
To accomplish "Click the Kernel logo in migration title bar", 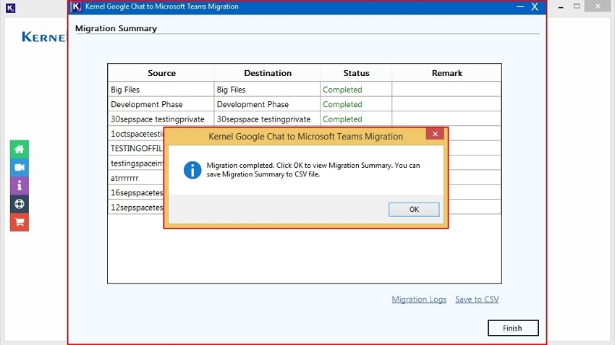I will 76,7.
